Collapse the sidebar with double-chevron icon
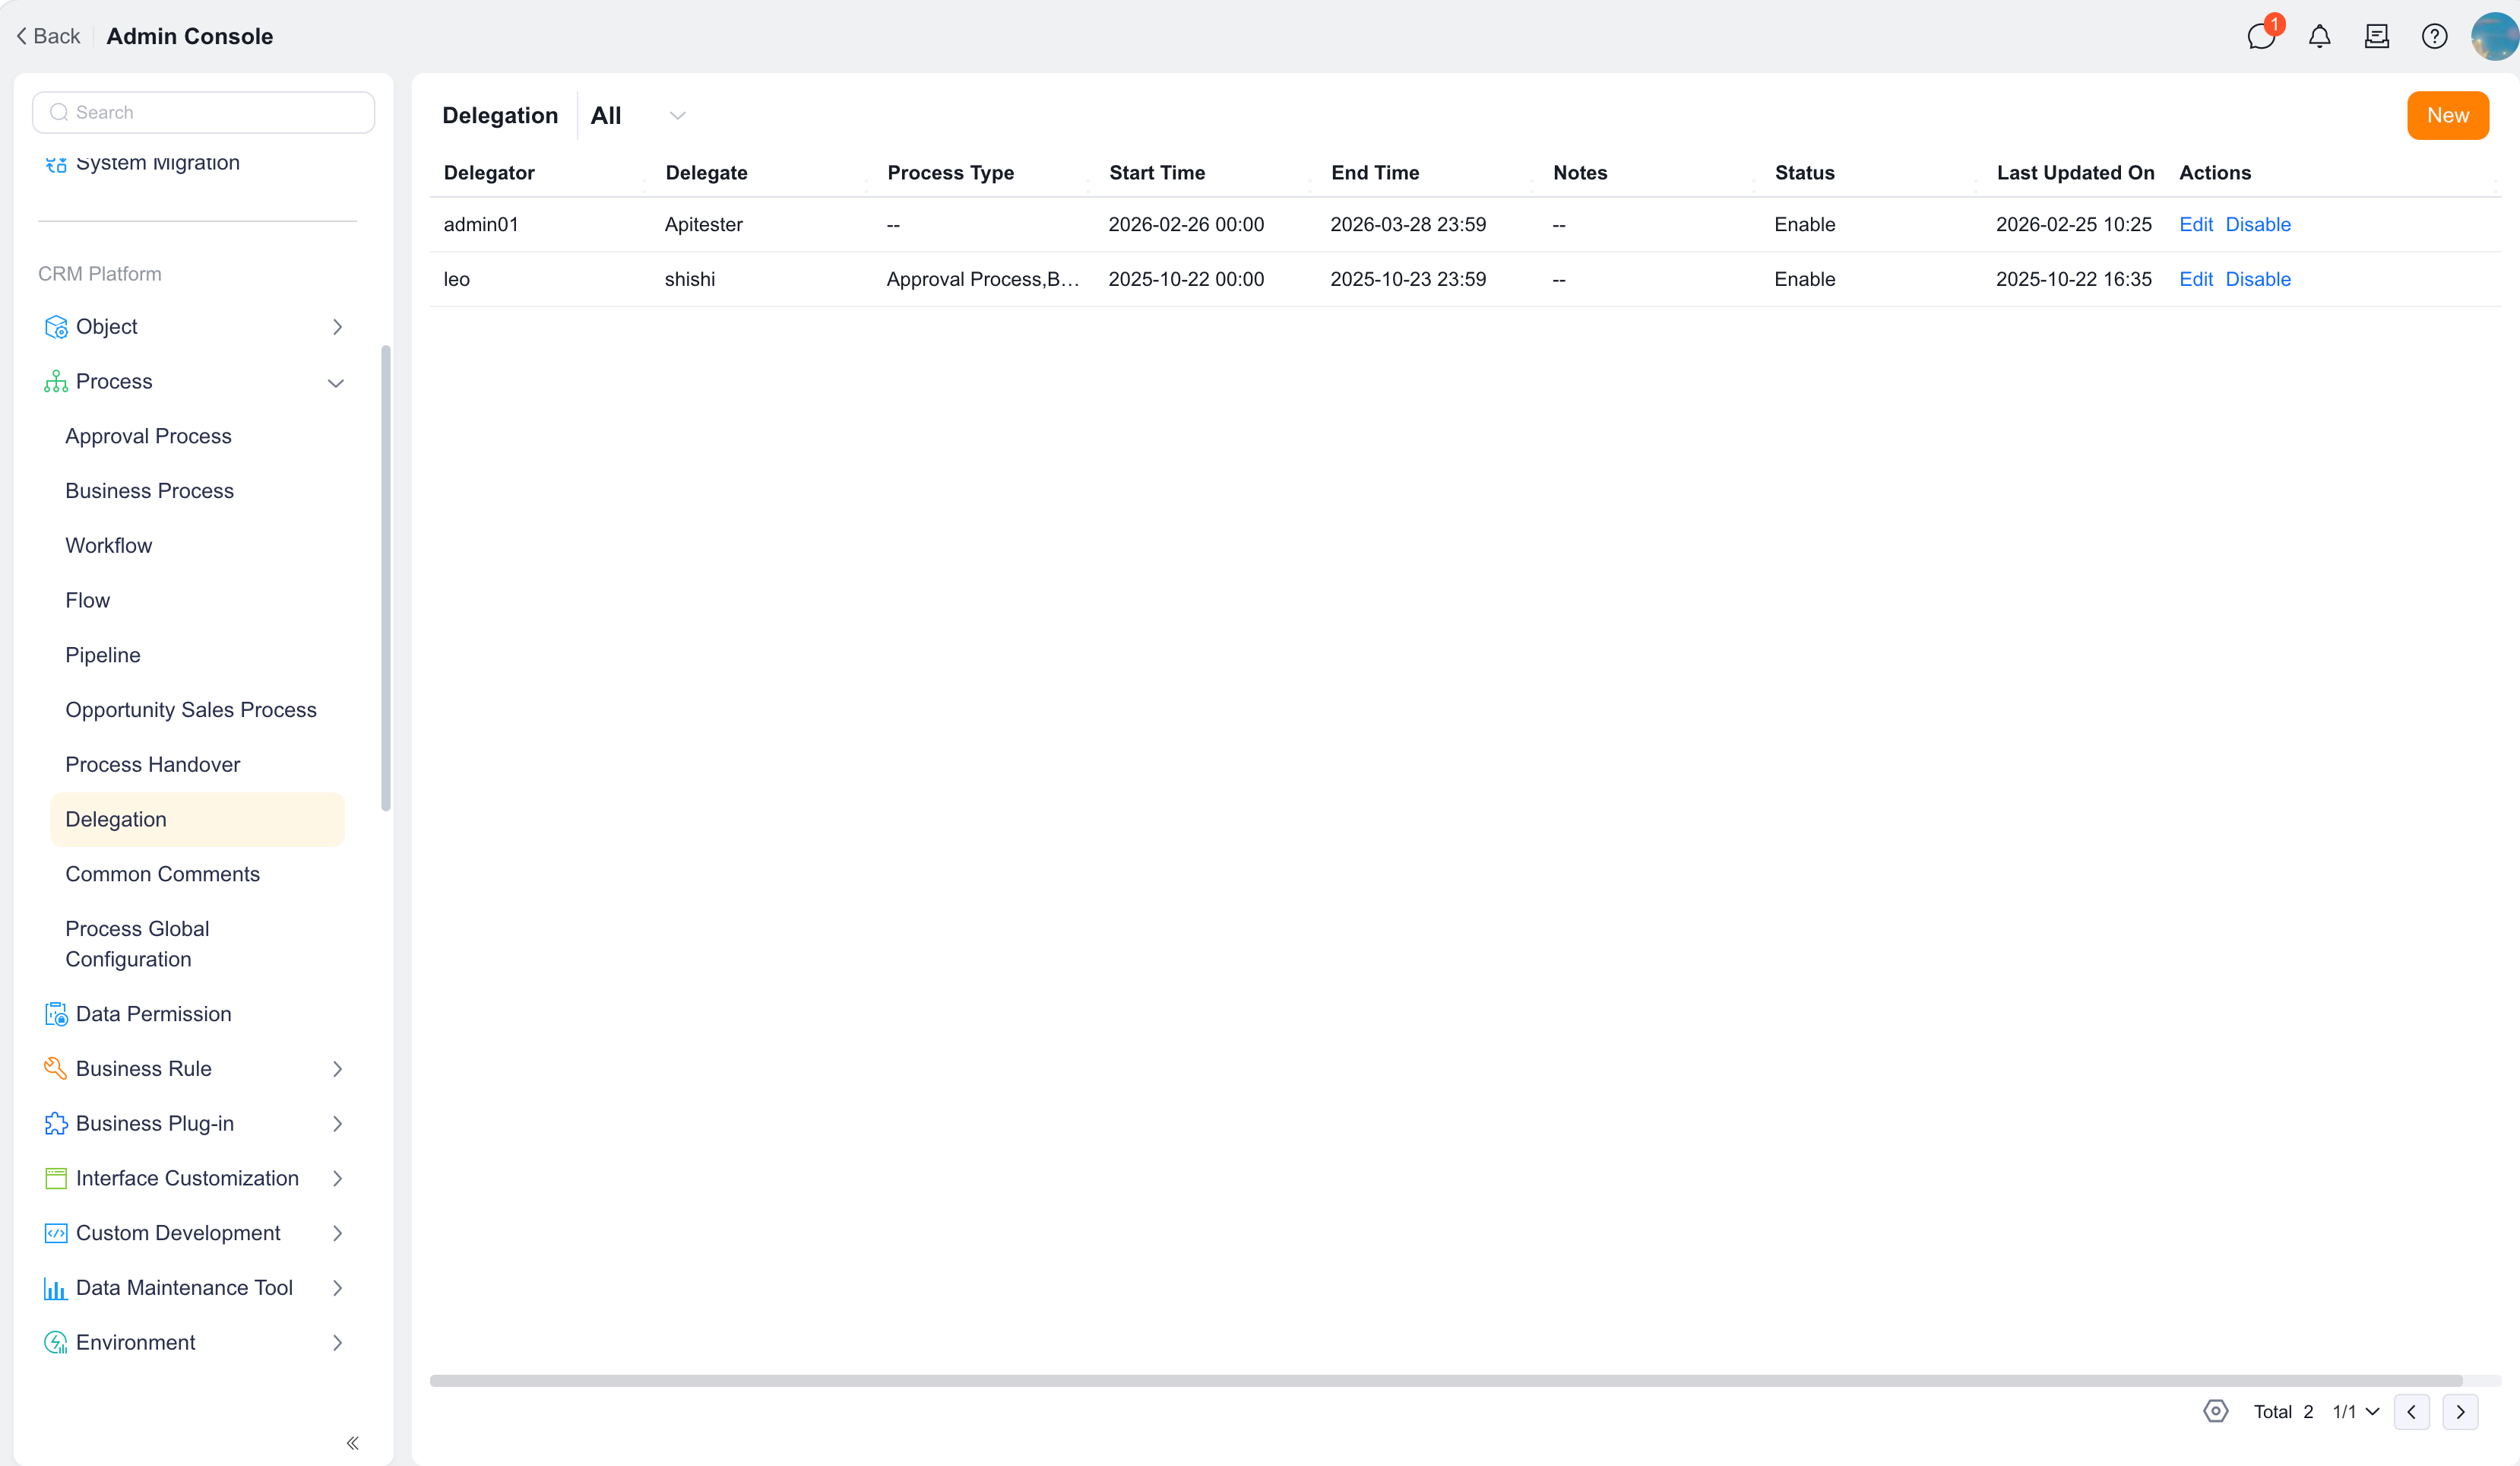Screen dimensions: 2520x1466 point(353,1442)
